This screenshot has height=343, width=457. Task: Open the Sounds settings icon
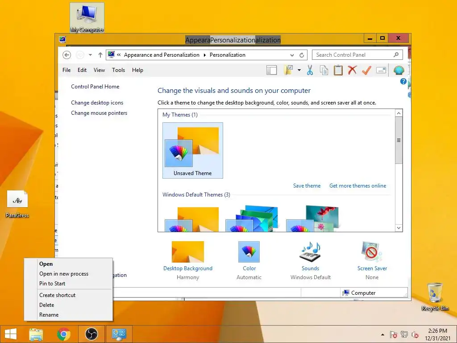[311, 252]
